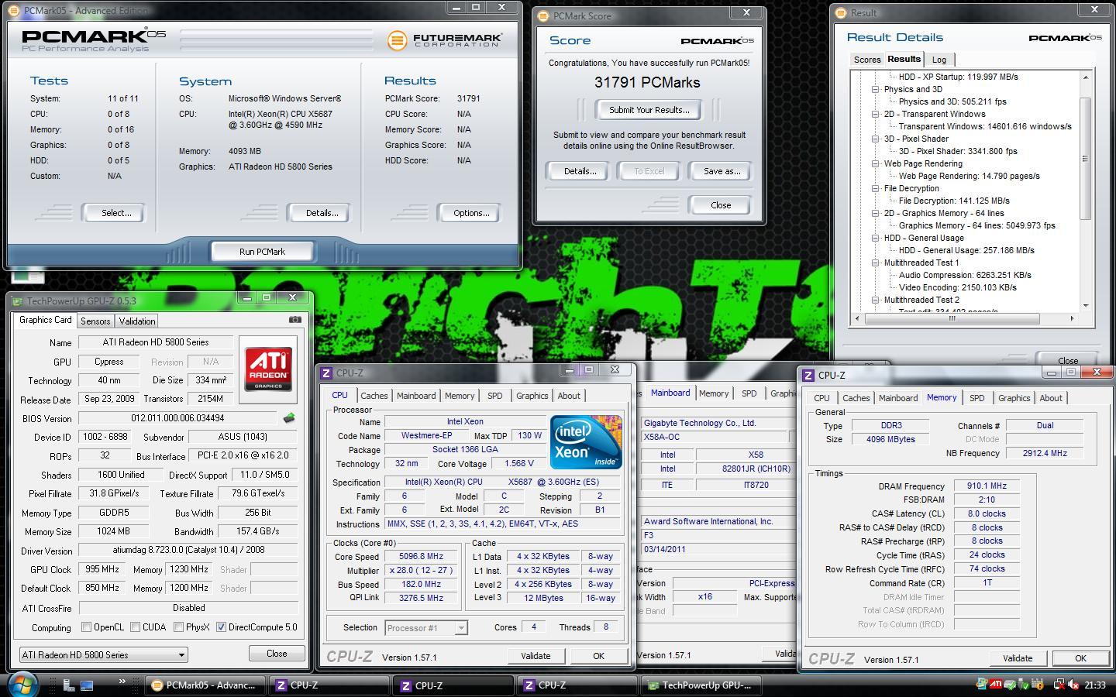Click Validate in the CPU-Z Memory window
1116x697 pixels.
[1018, 658]
